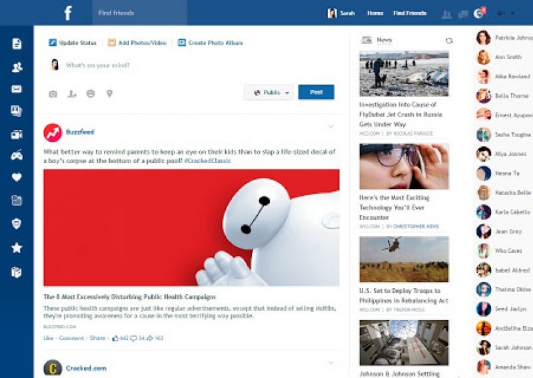
Task: Open the messages envelope icon in sidebar
Action: (x=17, y=89)
